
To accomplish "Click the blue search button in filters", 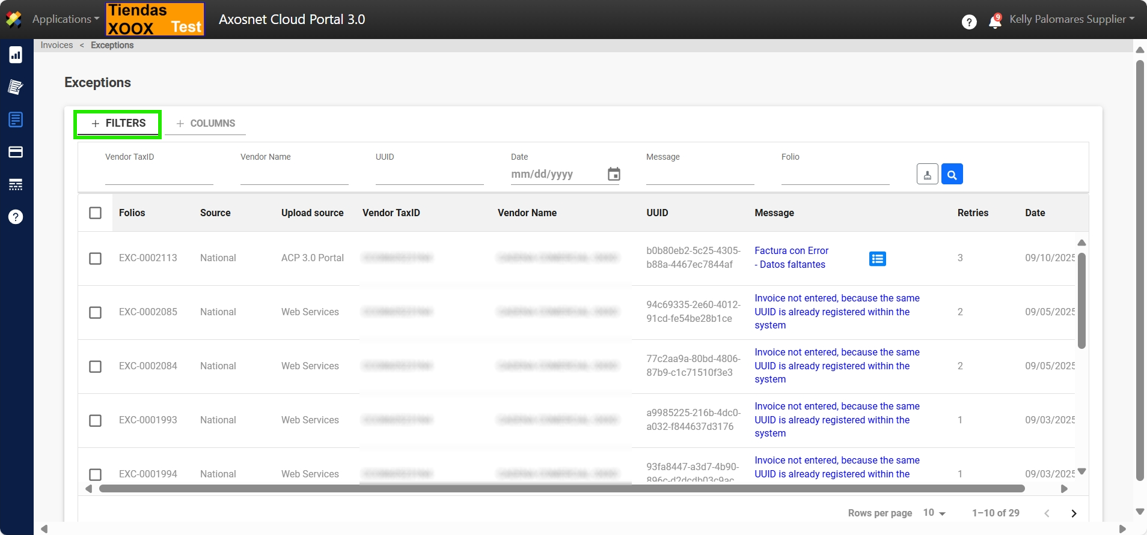I will pyautogui.click(x=952, y=174).
